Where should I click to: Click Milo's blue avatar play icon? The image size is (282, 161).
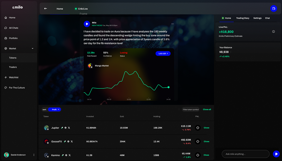point(87,24)
